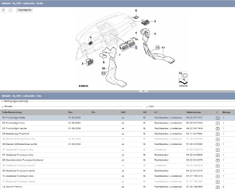Select row 06 Blende Entfrosterdüse rechts
The width and height of the screenshot is (235, 189).
point(117,145)
